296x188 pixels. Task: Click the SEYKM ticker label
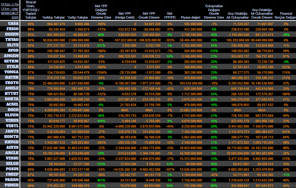click(11, 61)
